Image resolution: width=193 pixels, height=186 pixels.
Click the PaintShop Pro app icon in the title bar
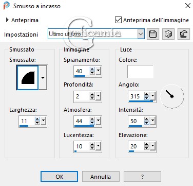(x=7, y=6)
